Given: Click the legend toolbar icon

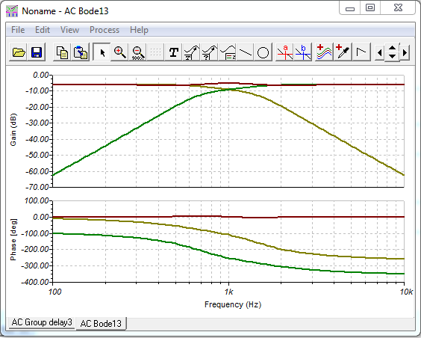Looking at the screenshot, I should [228, 52].
